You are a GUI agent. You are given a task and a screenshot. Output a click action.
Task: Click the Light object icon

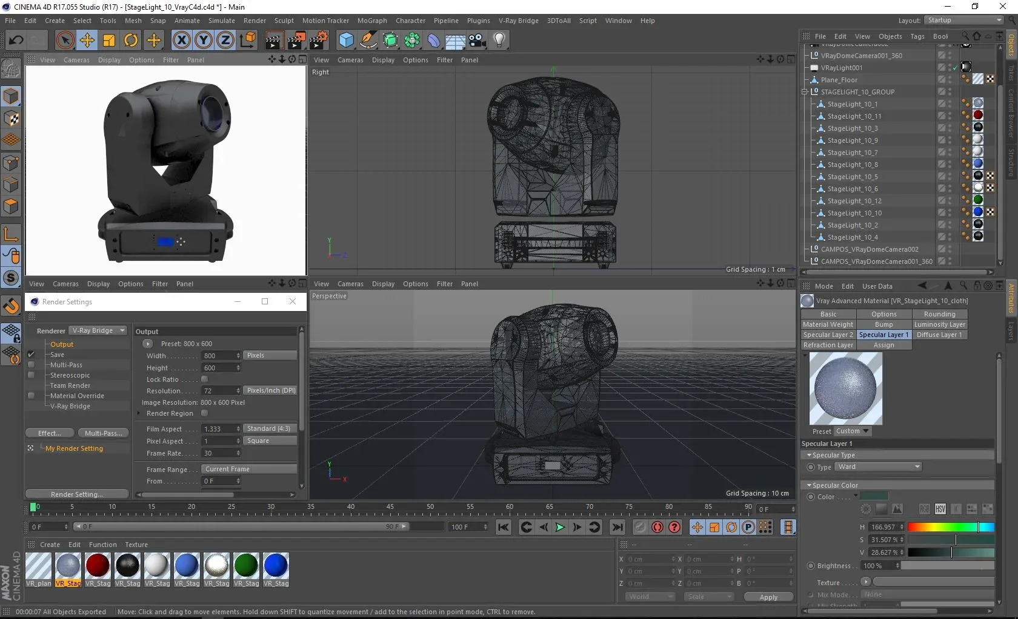point(499,41)
